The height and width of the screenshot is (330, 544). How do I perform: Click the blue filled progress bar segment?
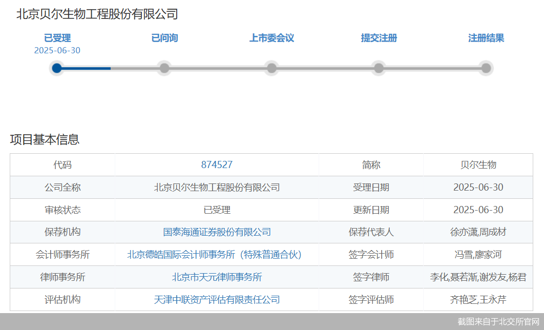pos(86,68)
